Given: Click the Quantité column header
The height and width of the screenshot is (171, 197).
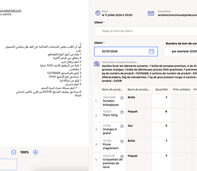Looking at the screenshot, I should pos(161,89).
